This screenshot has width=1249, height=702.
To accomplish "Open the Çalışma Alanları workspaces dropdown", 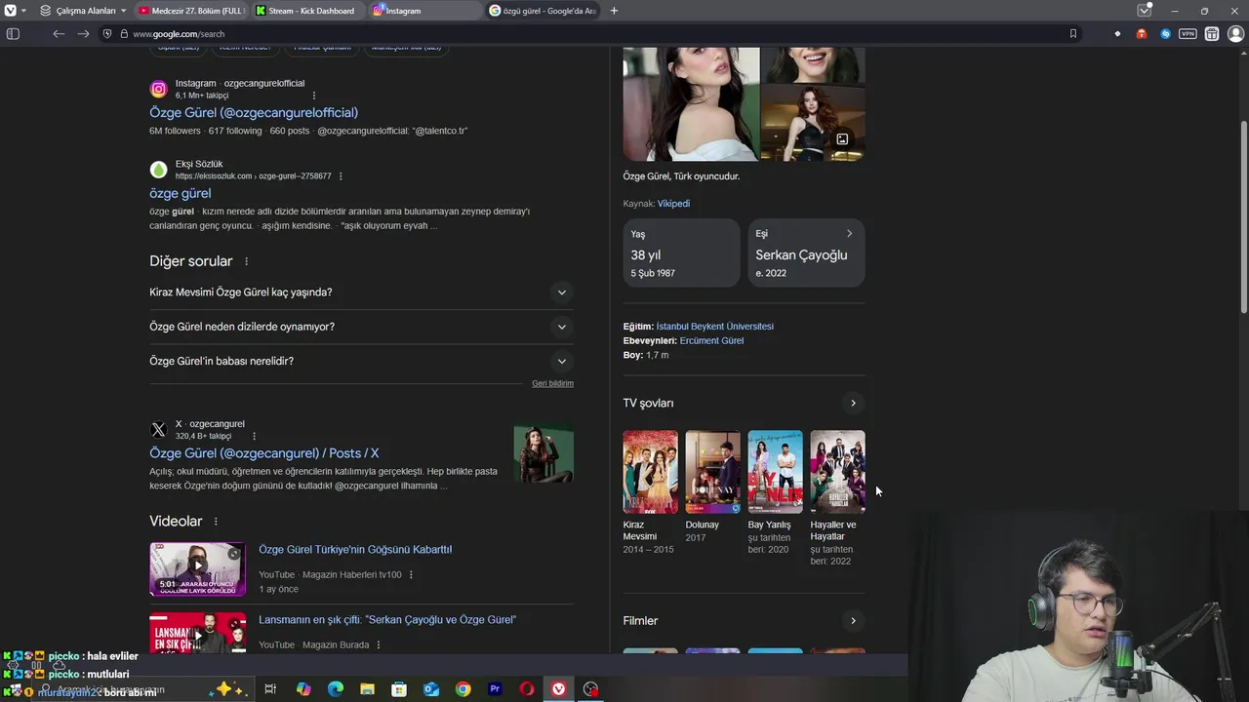I will click(83, 11).
